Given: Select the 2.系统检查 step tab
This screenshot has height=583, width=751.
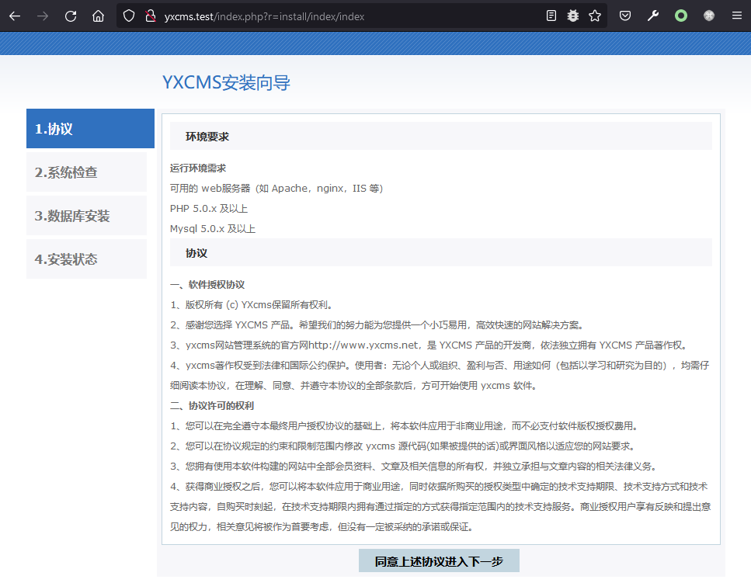Looking at the screenshot, I should coord(87,172).
